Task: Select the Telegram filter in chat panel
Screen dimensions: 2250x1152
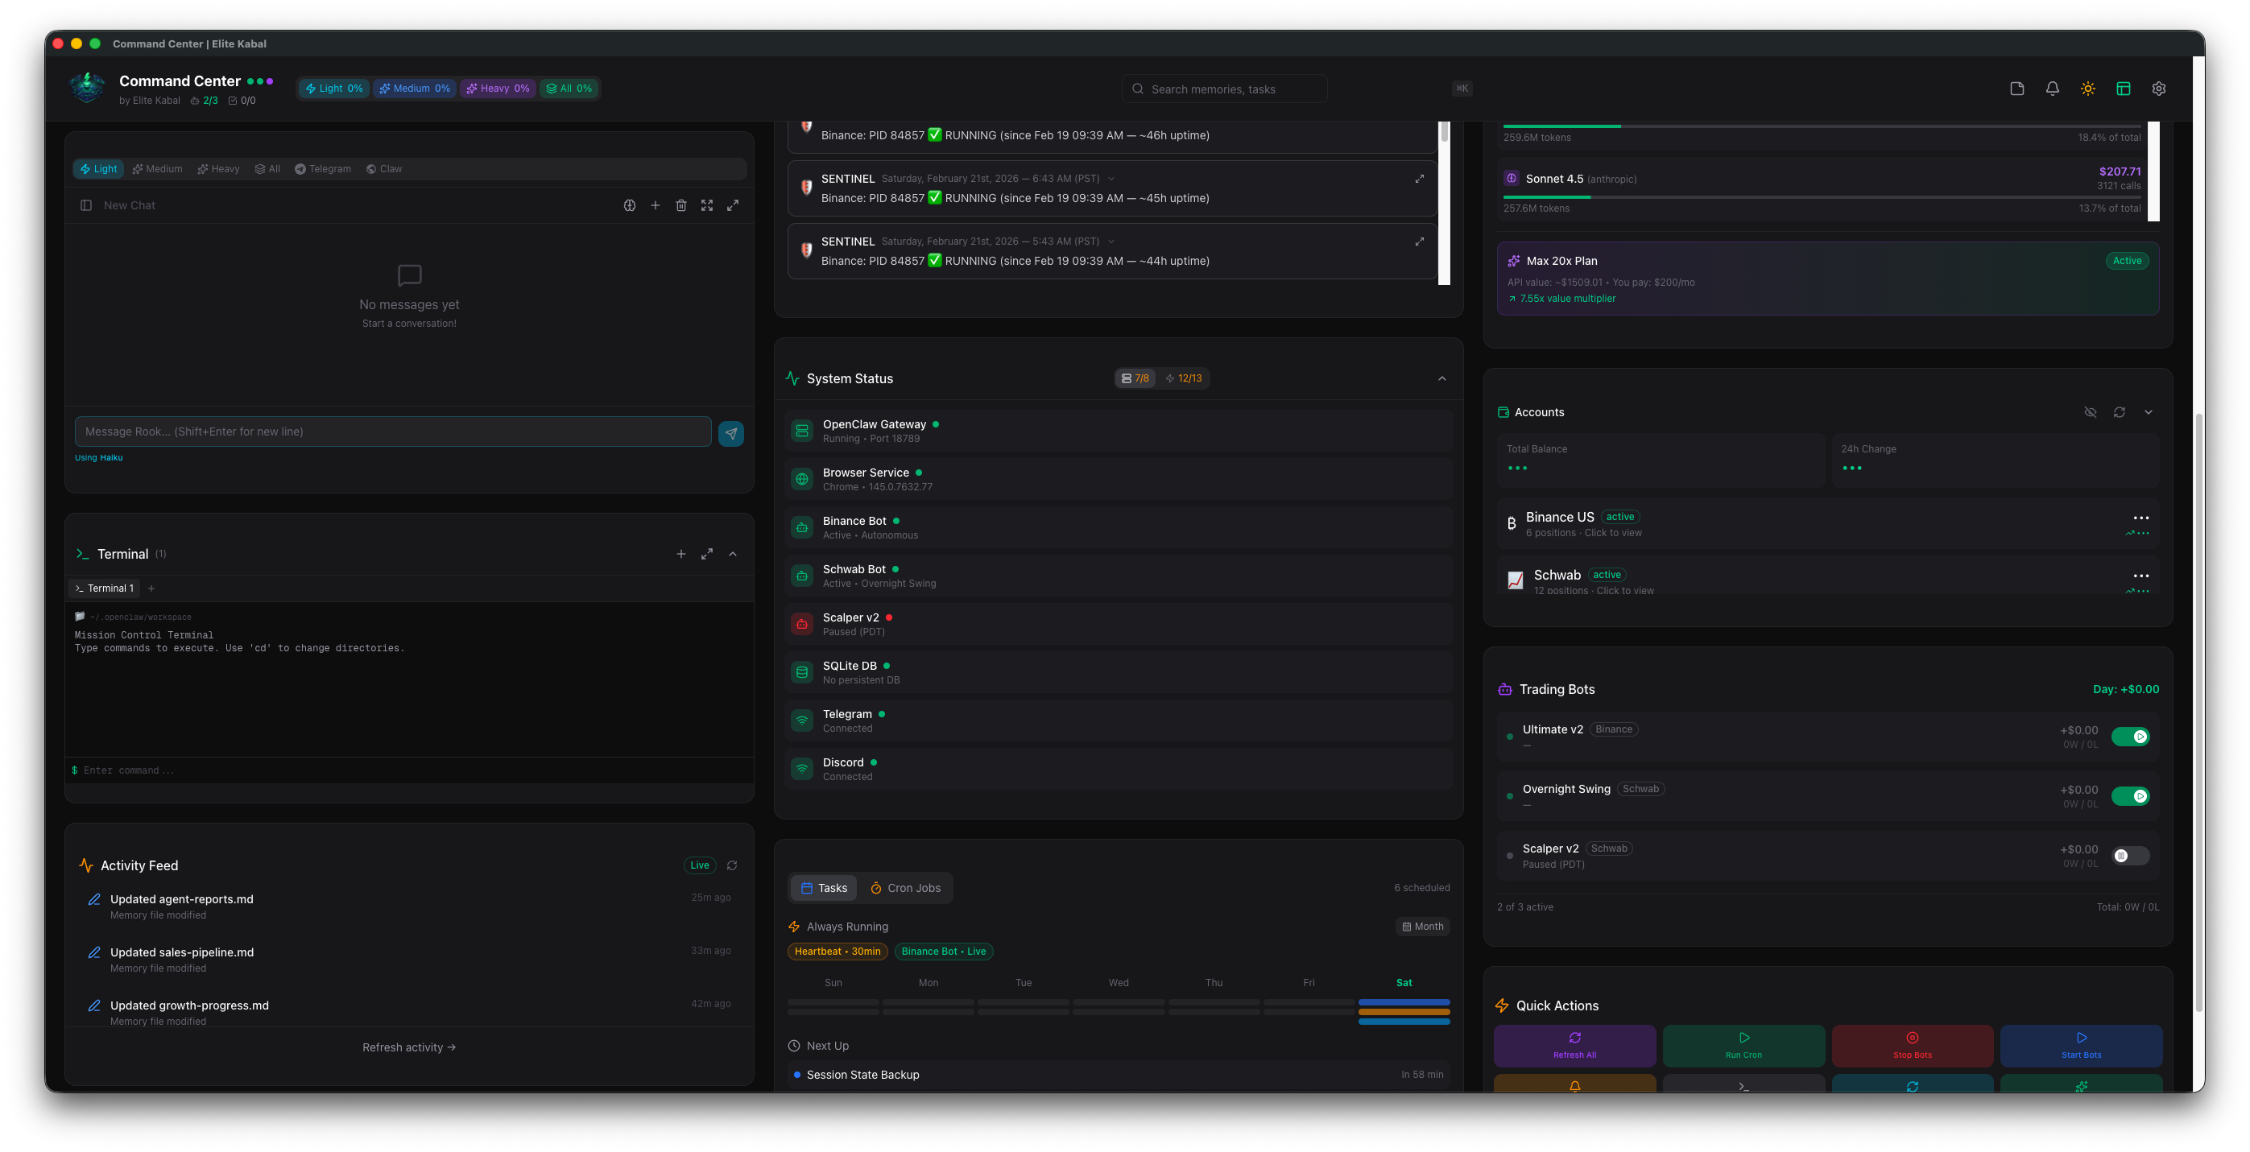Action: 322,168
